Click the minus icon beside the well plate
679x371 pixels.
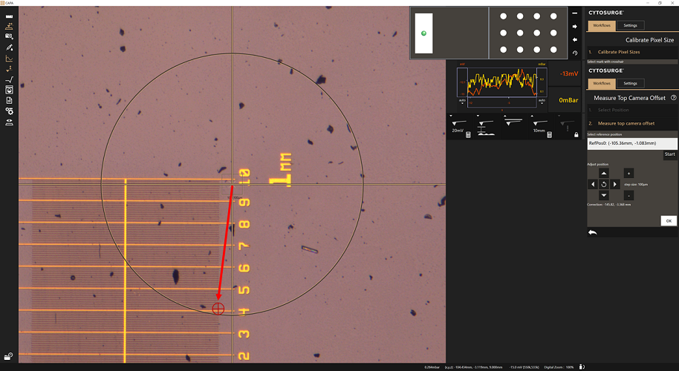(575, 13)
